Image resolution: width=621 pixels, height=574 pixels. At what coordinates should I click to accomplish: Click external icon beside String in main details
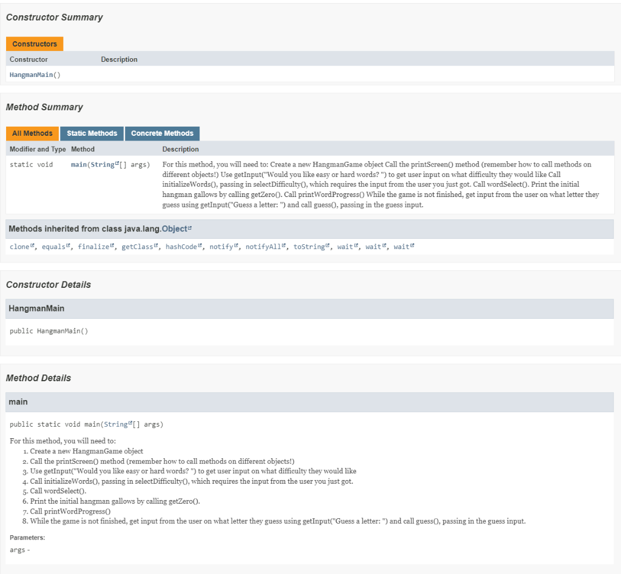[130, 423]
